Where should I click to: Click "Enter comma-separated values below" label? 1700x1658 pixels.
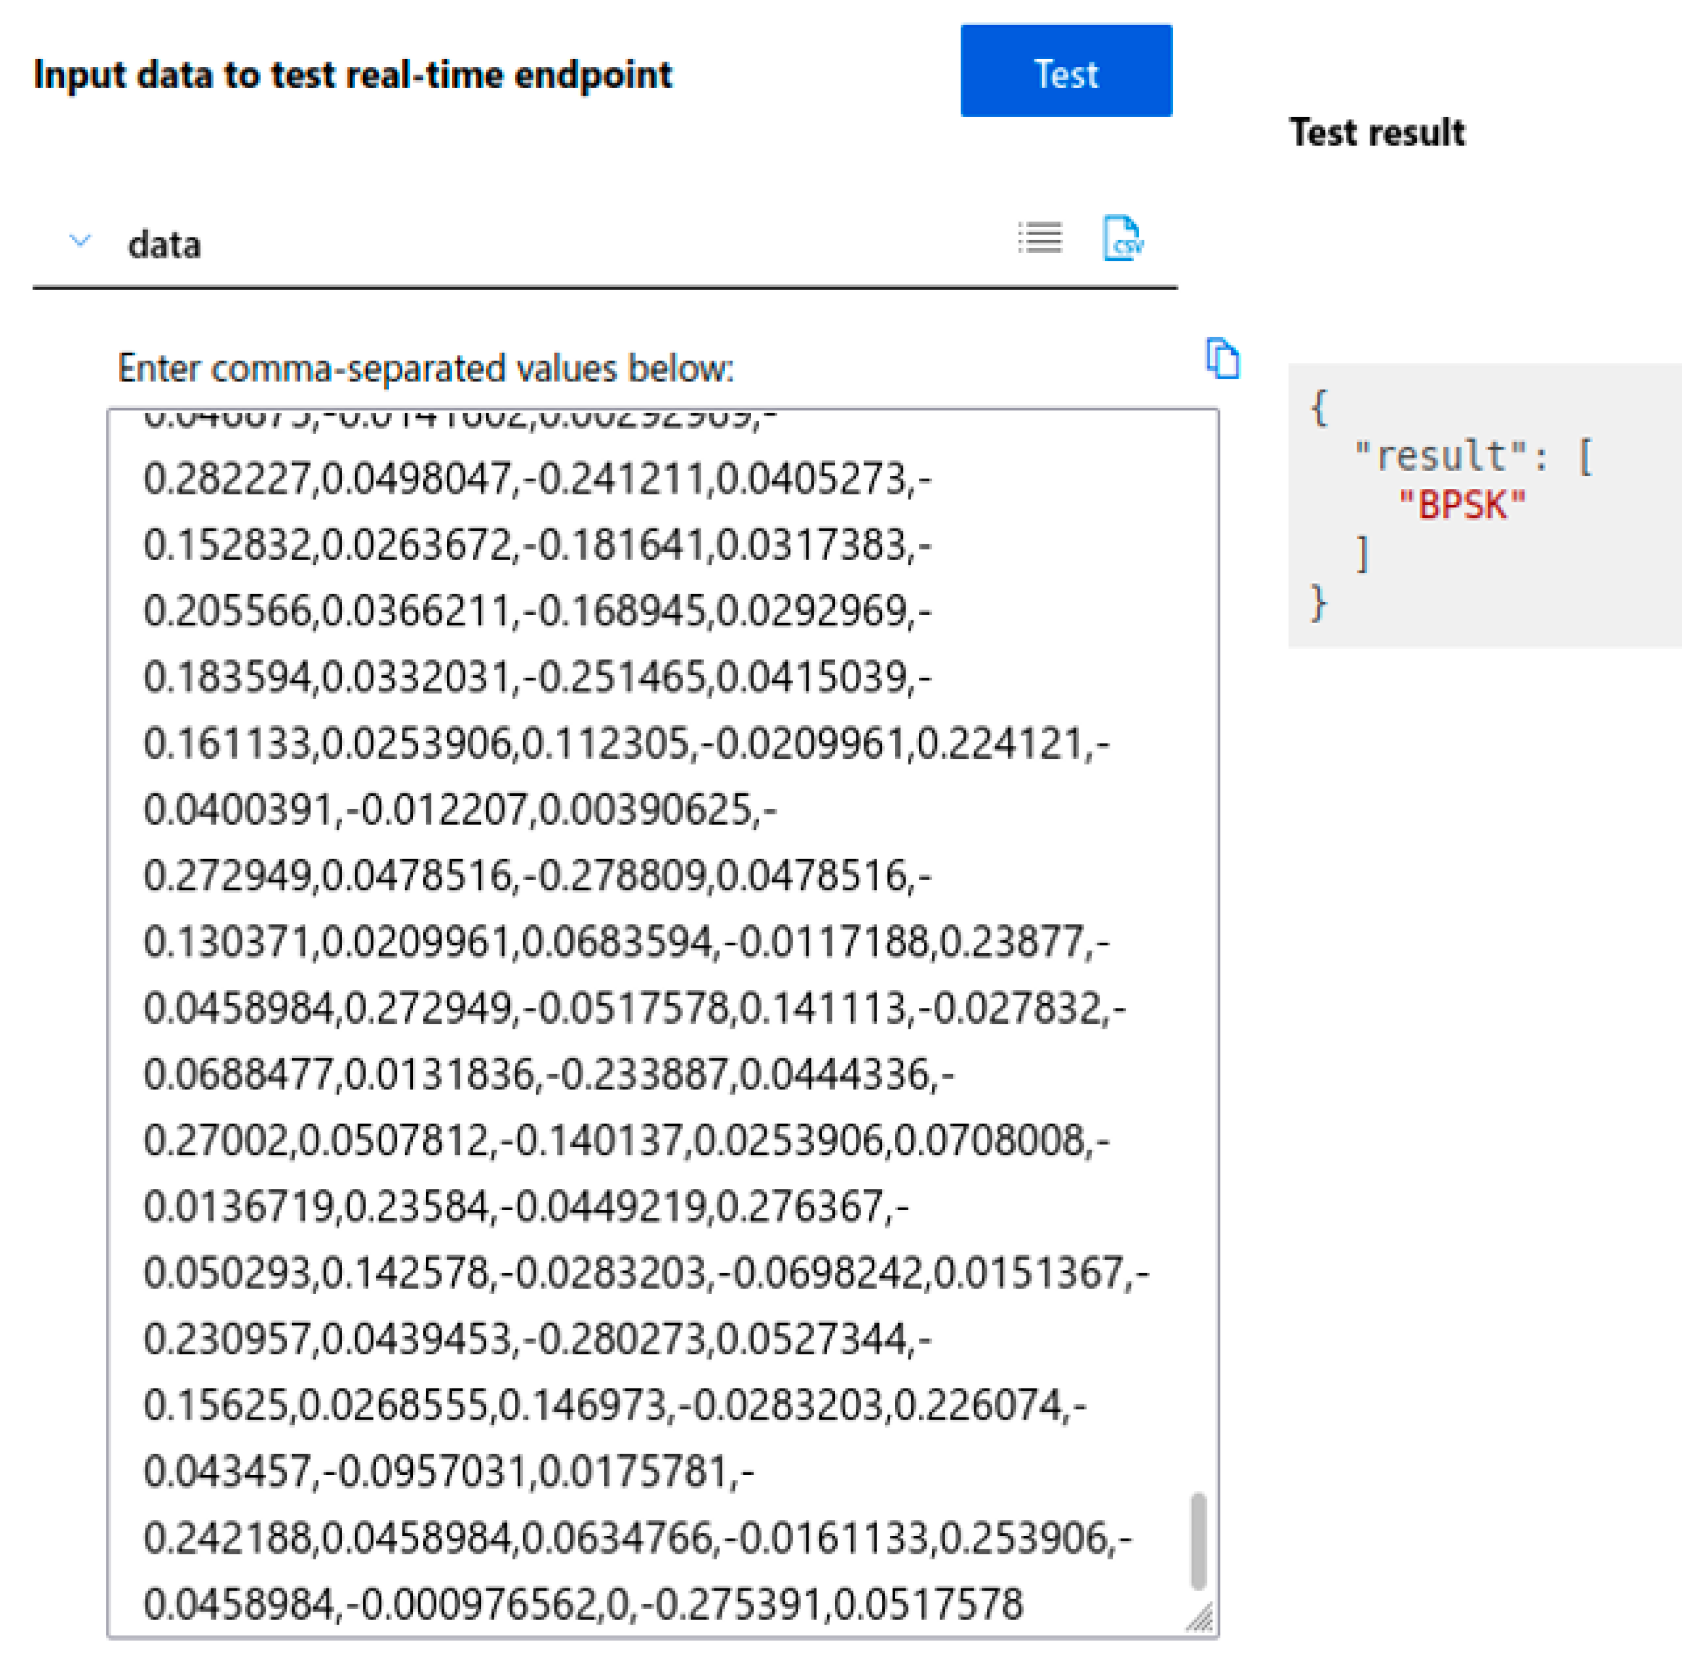click(425, 368)
